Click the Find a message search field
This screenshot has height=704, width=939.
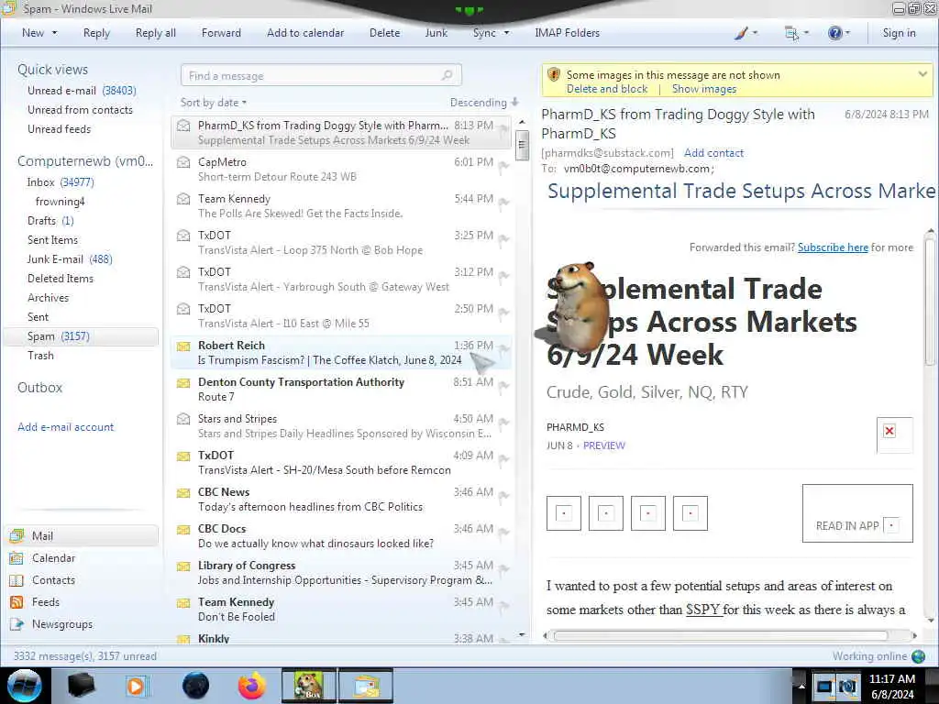[321, 75]
